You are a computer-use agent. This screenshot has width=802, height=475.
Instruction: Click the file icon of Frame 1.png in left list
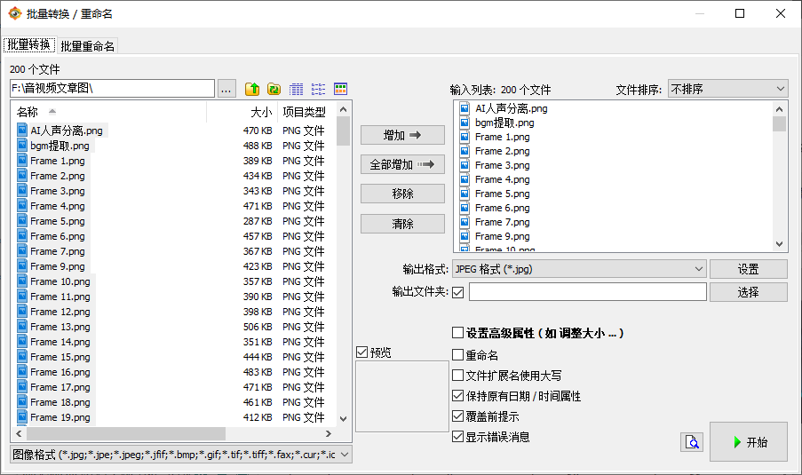pyautogui.click(x=22, y=161)
